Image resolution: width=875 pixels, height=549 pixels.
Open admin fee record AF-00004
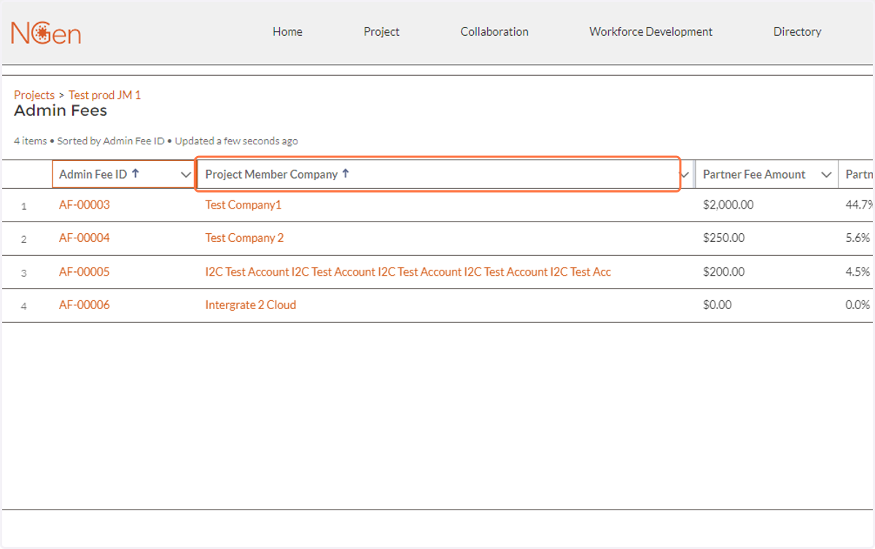tap(85, 238)
